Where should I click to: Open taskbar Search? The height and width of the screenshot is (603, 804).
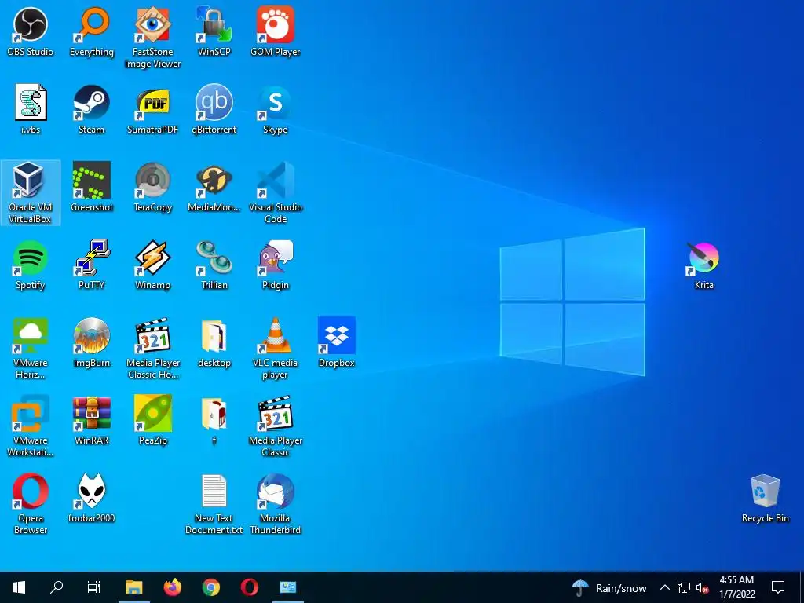click(57, 587)
